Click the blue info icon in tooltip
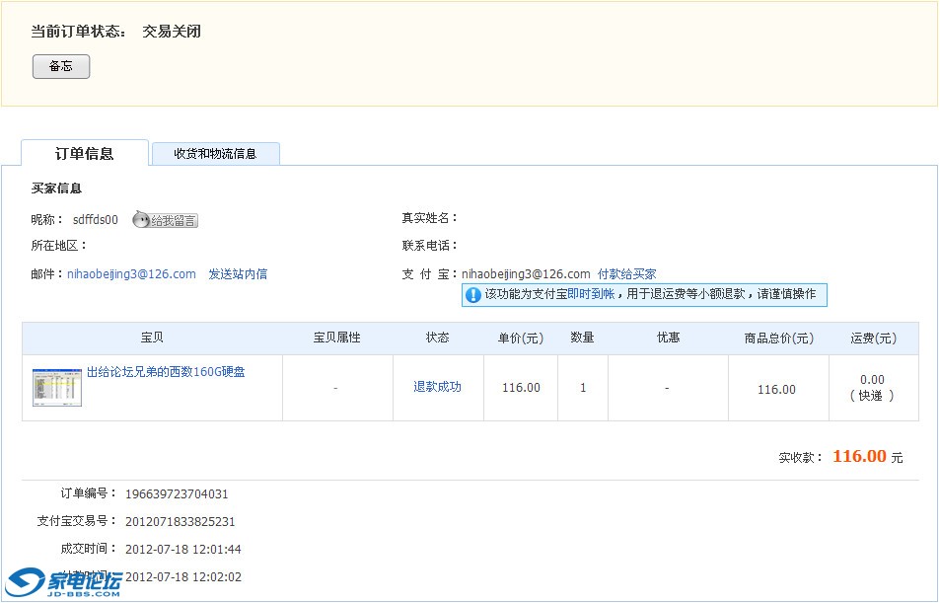The image size is (940, 603). (x=473, y=294)
